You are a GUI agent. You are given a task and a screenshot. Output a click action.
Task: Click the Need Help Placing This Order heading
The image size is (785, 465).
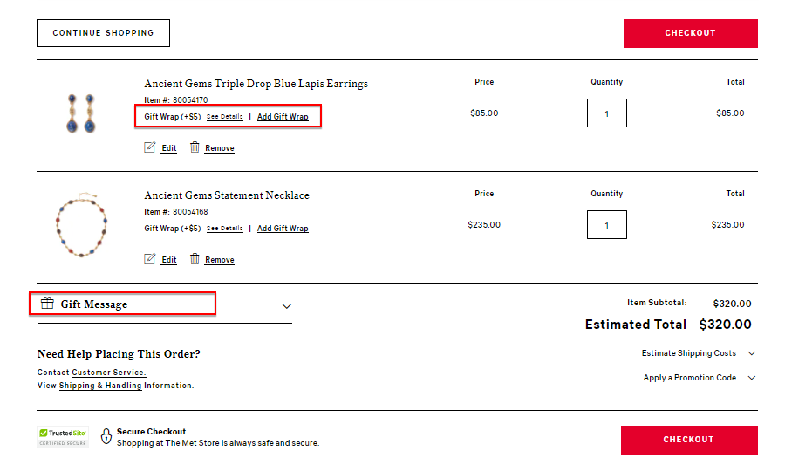(119, 354)
